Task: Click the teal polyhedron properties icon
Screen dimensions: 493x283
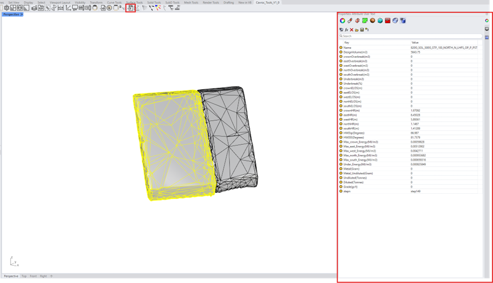Action: point(380,21)
